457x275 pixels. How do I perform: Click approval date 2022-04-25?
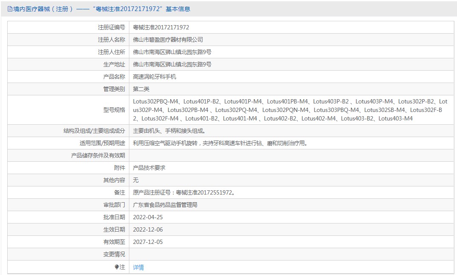click(x=148, y=217)
